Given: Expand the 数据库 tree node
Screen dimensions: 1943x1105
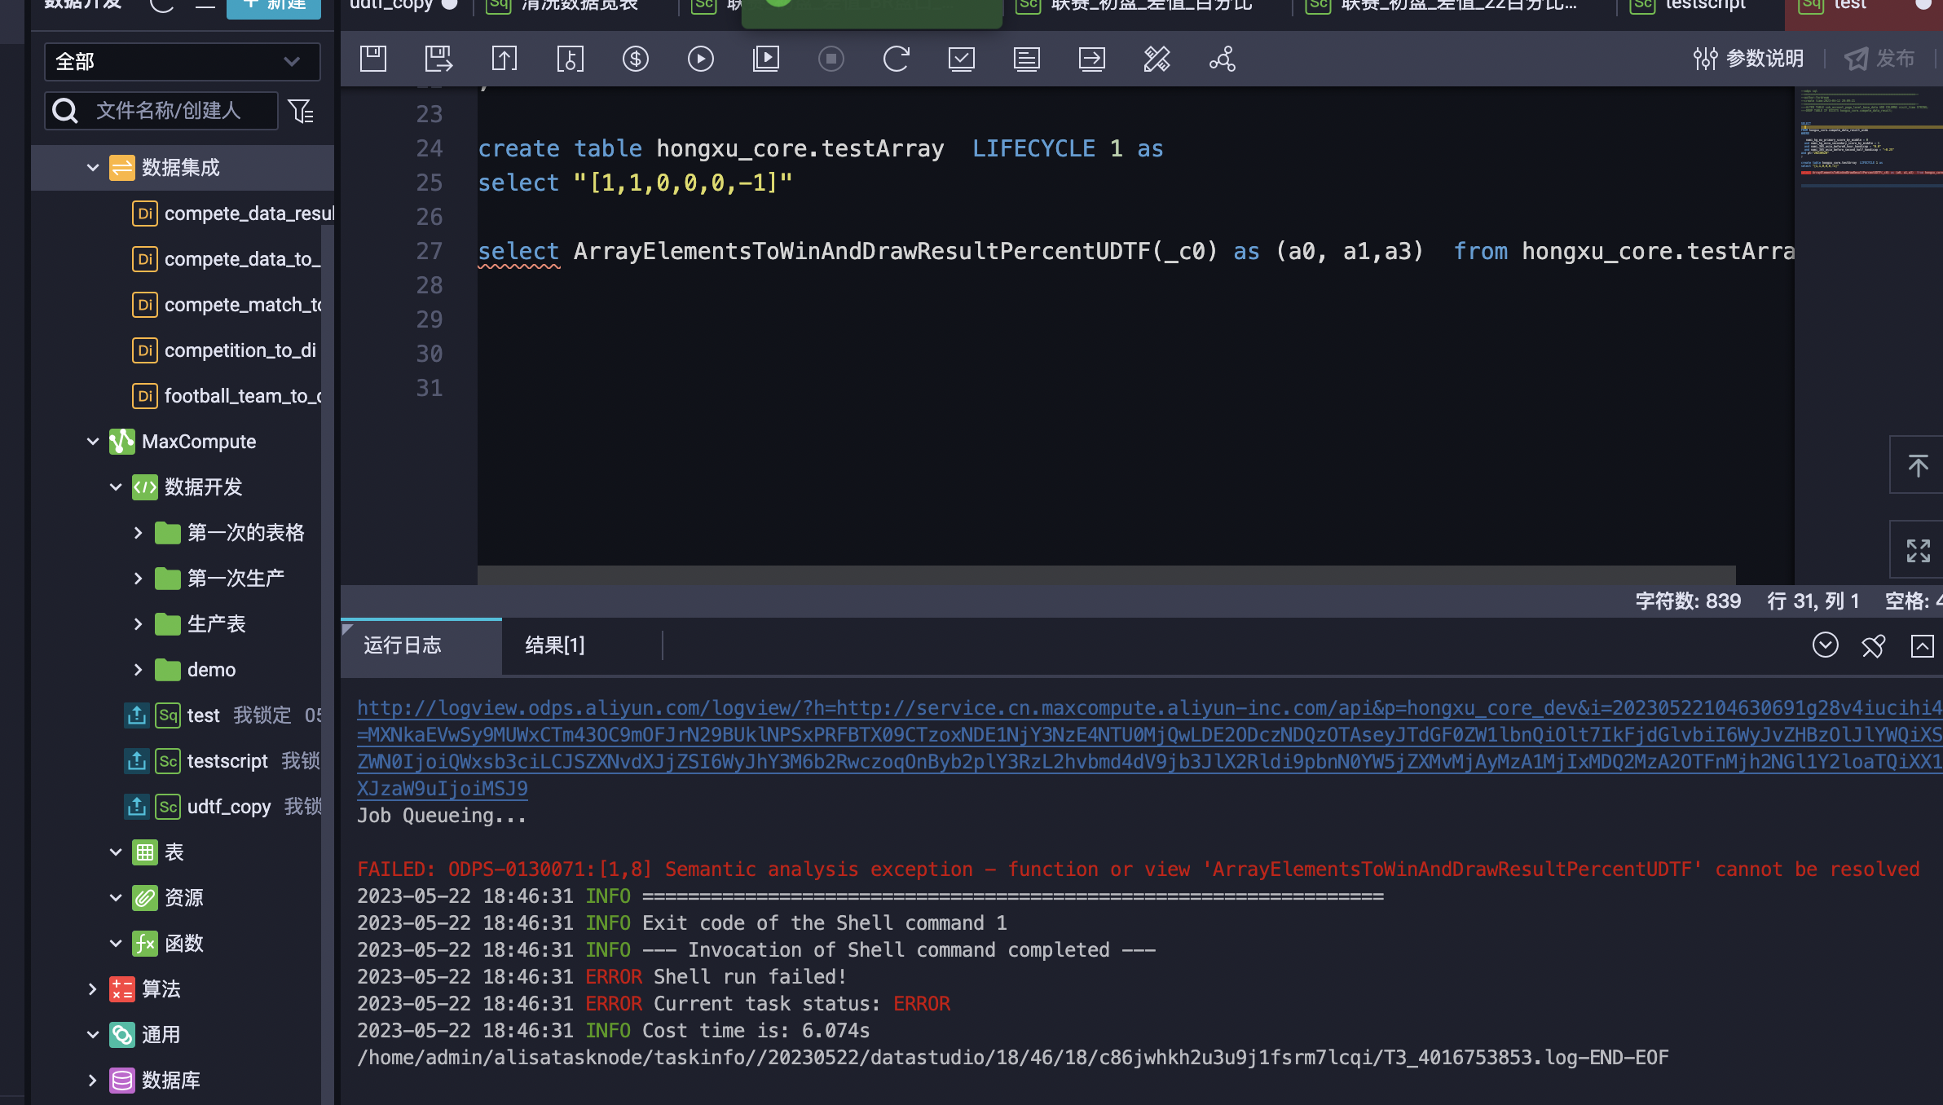Looking at the screenshot, I should [x=93, y=1081].
